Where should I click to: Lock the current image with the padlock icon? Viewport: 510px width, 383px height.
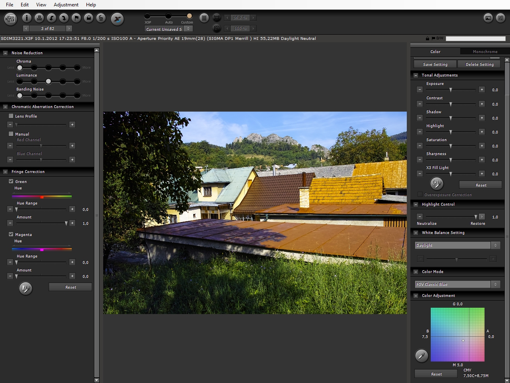tap(88, 18)
